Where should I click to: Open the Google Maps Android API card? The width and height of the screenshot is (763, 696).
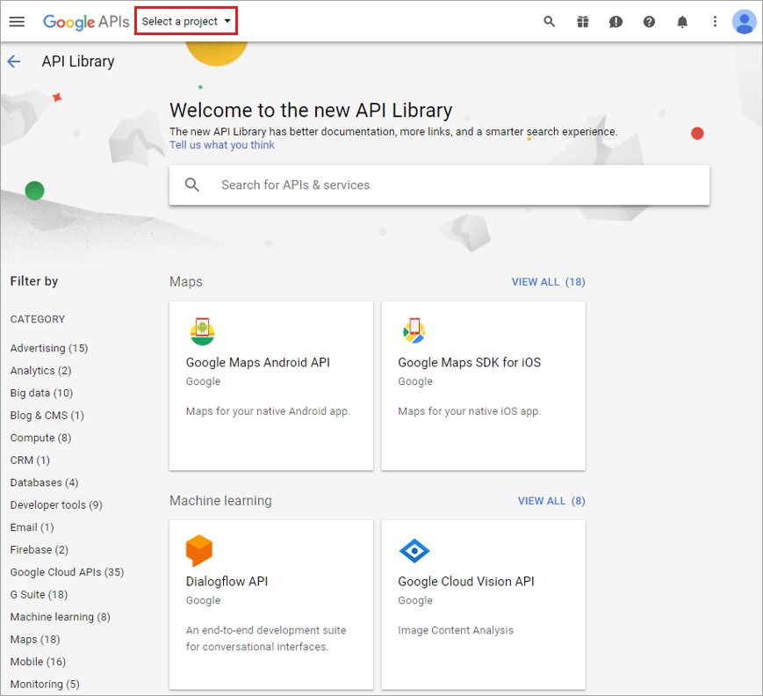tap(271, 386)
